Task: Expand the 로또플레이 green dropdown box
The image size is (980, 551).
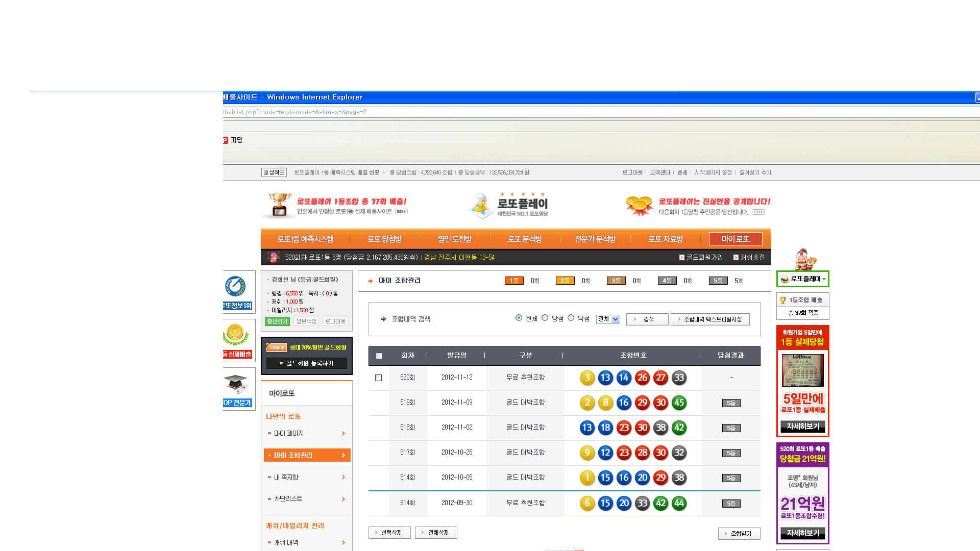Action: 803,279
